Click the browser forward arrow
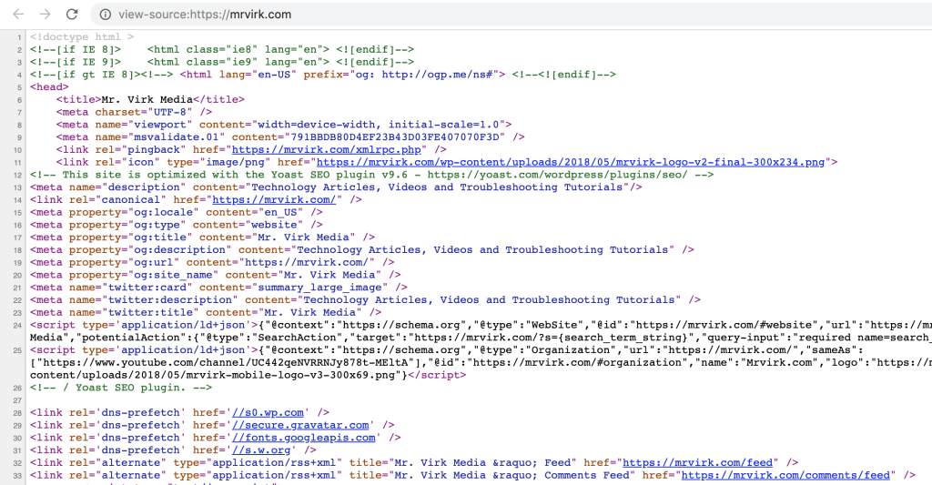 46,15
